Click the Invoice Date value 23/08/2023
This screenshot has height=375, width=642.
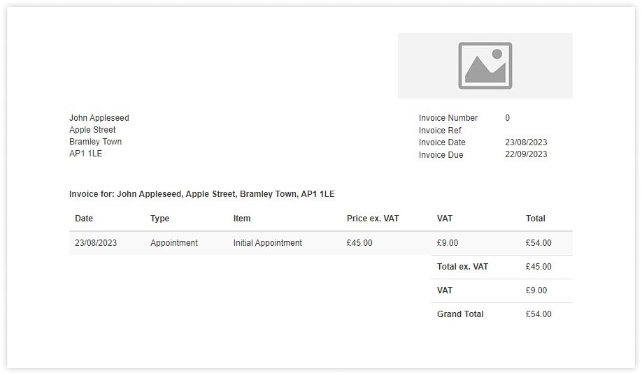[x=526, y=142]
